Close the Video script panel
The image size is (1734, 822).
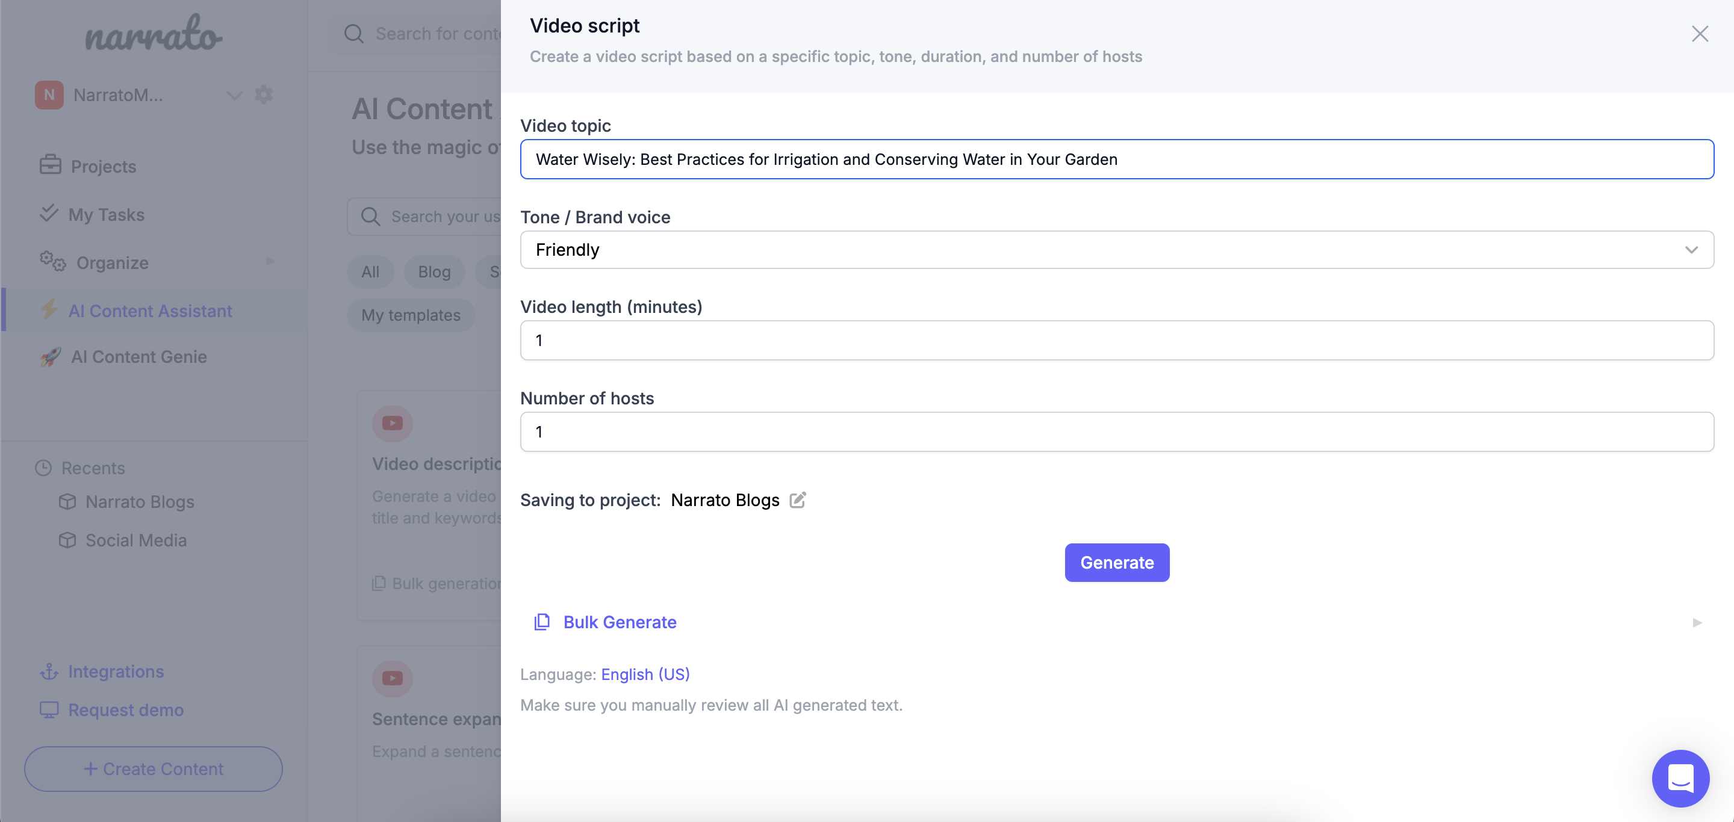coord(1700,34)
